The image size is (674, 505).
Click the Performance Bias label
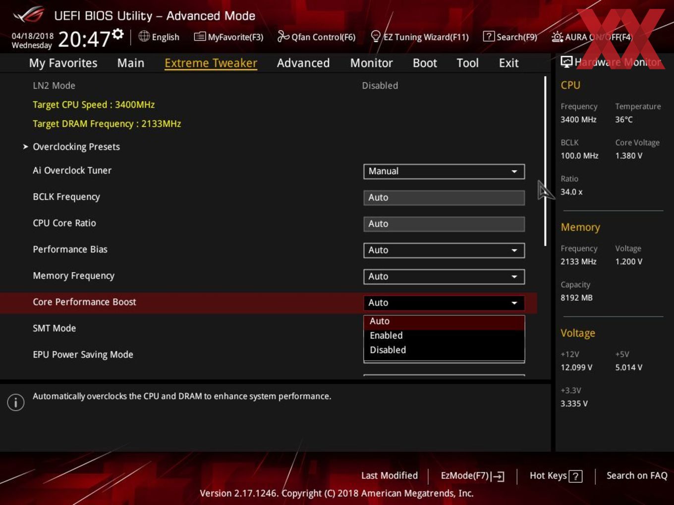(x=70, y=250)
